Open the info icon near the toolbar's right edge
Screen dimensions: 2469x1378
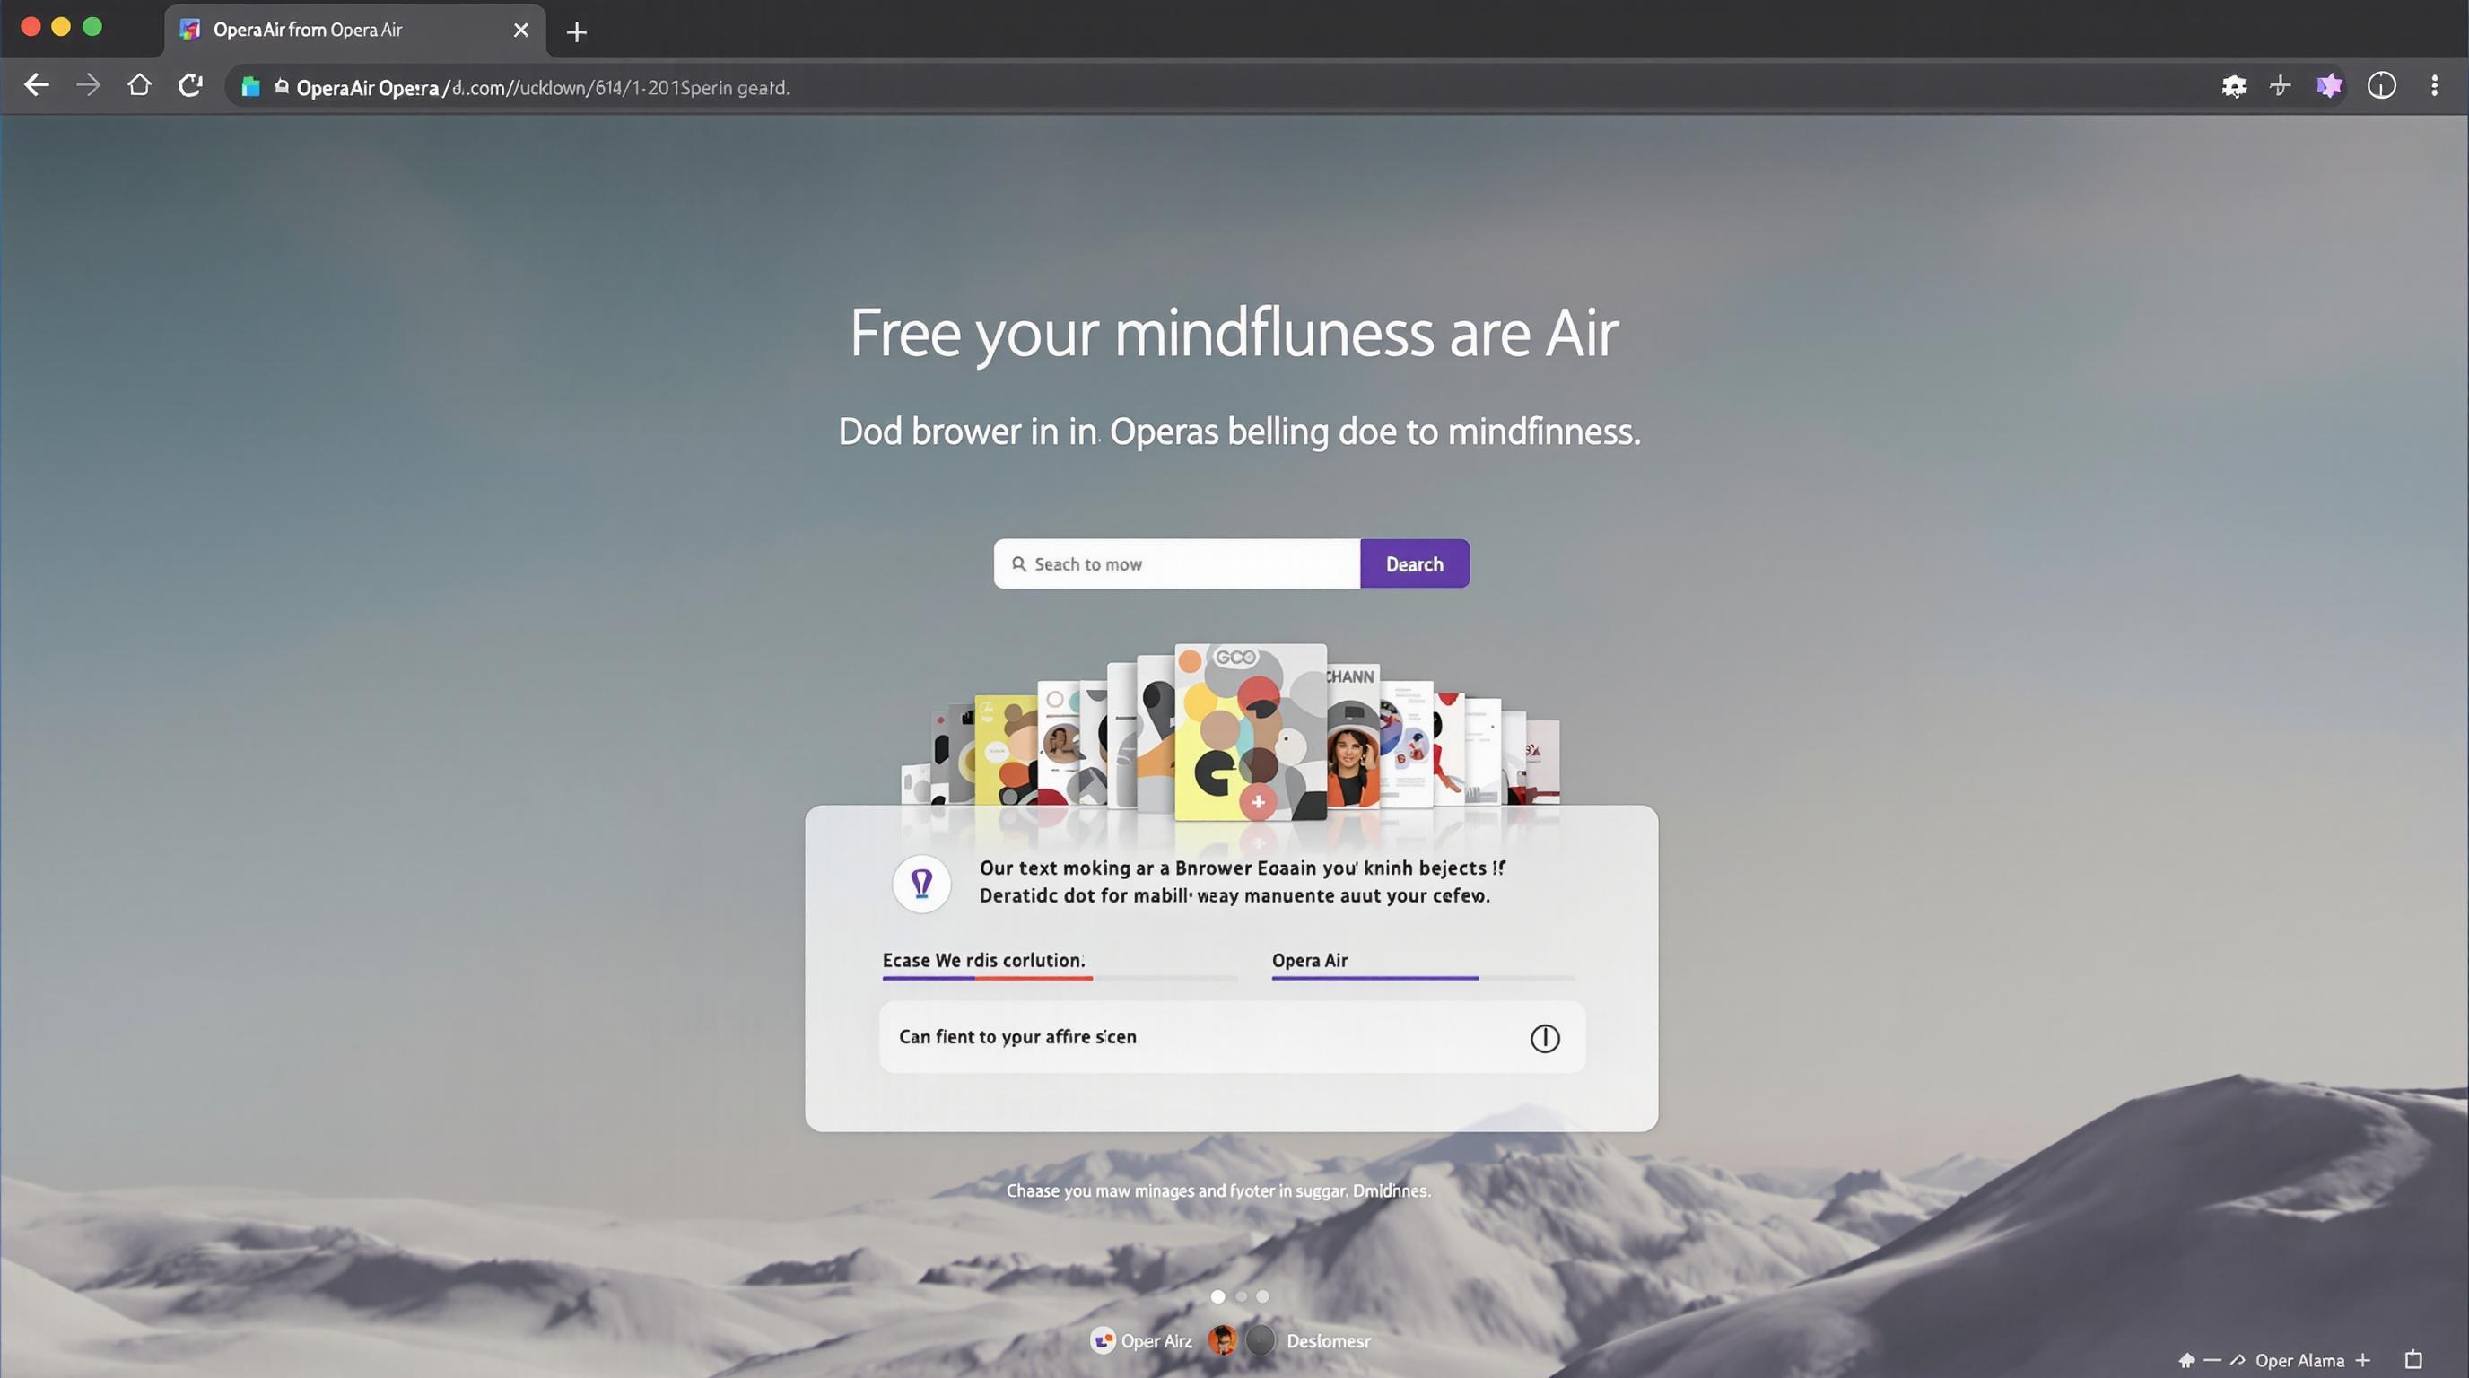[x=2382, y=85]
